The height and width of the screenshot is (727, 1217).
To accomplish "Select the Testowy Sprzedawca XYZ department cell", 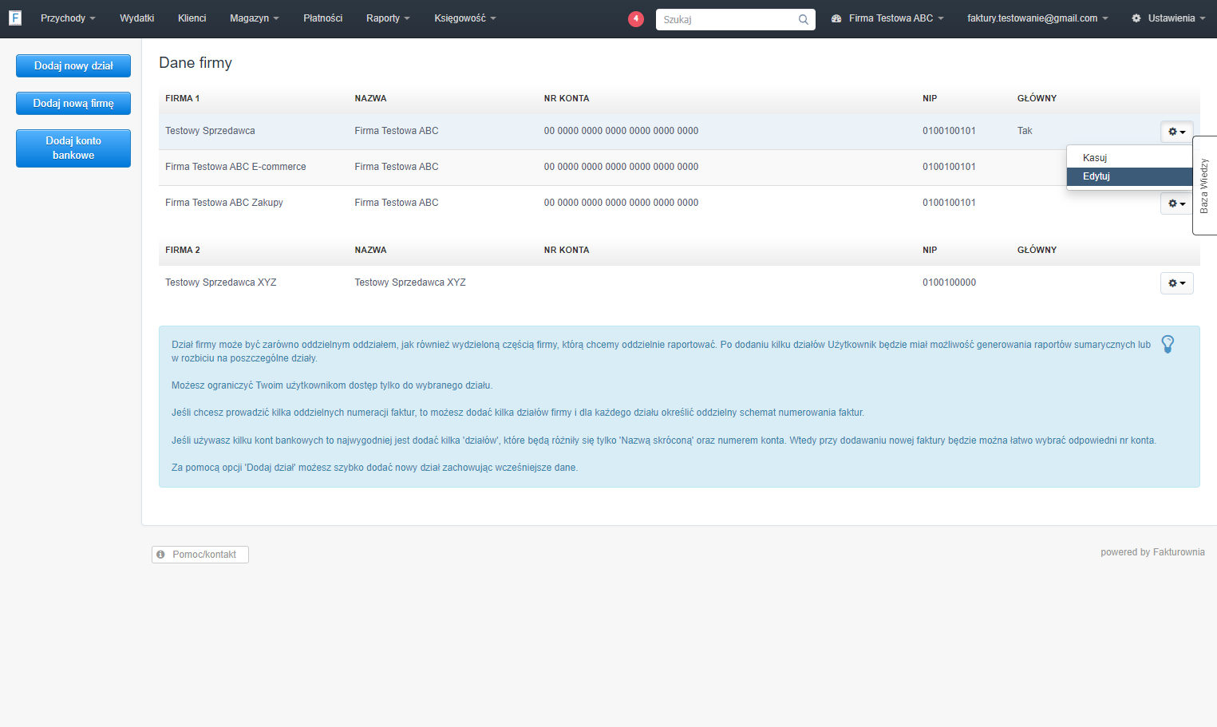I will tap(220, 283).
